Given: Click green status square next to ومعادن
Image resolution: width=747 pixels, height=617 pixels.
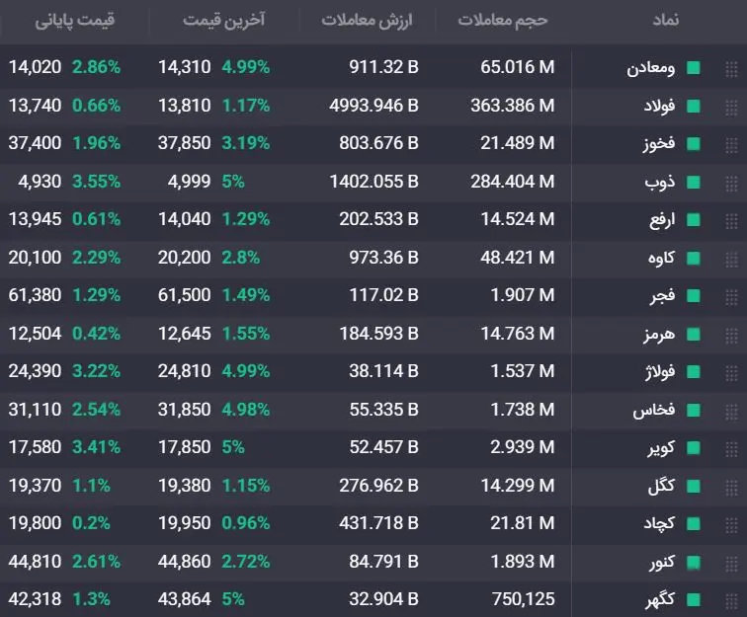Looking at the screenshot, I should pyautogui.click(x=694, y=68).
